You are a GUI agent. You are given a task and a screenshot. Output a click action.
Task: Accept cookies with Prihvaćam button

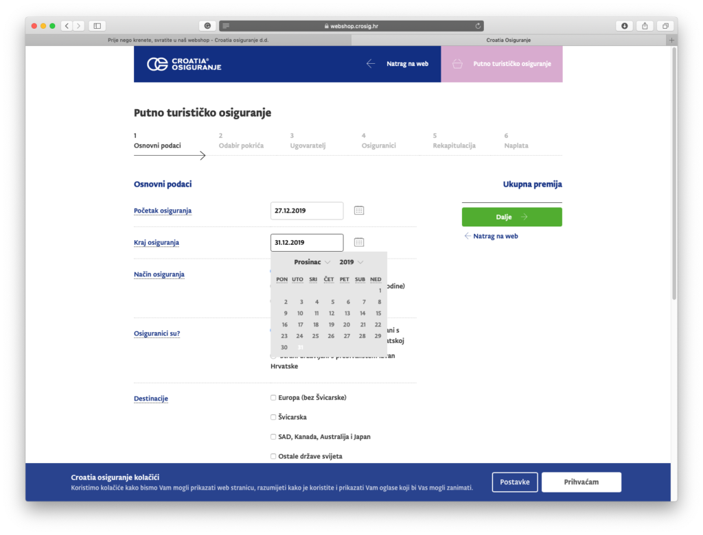[581, 482]
